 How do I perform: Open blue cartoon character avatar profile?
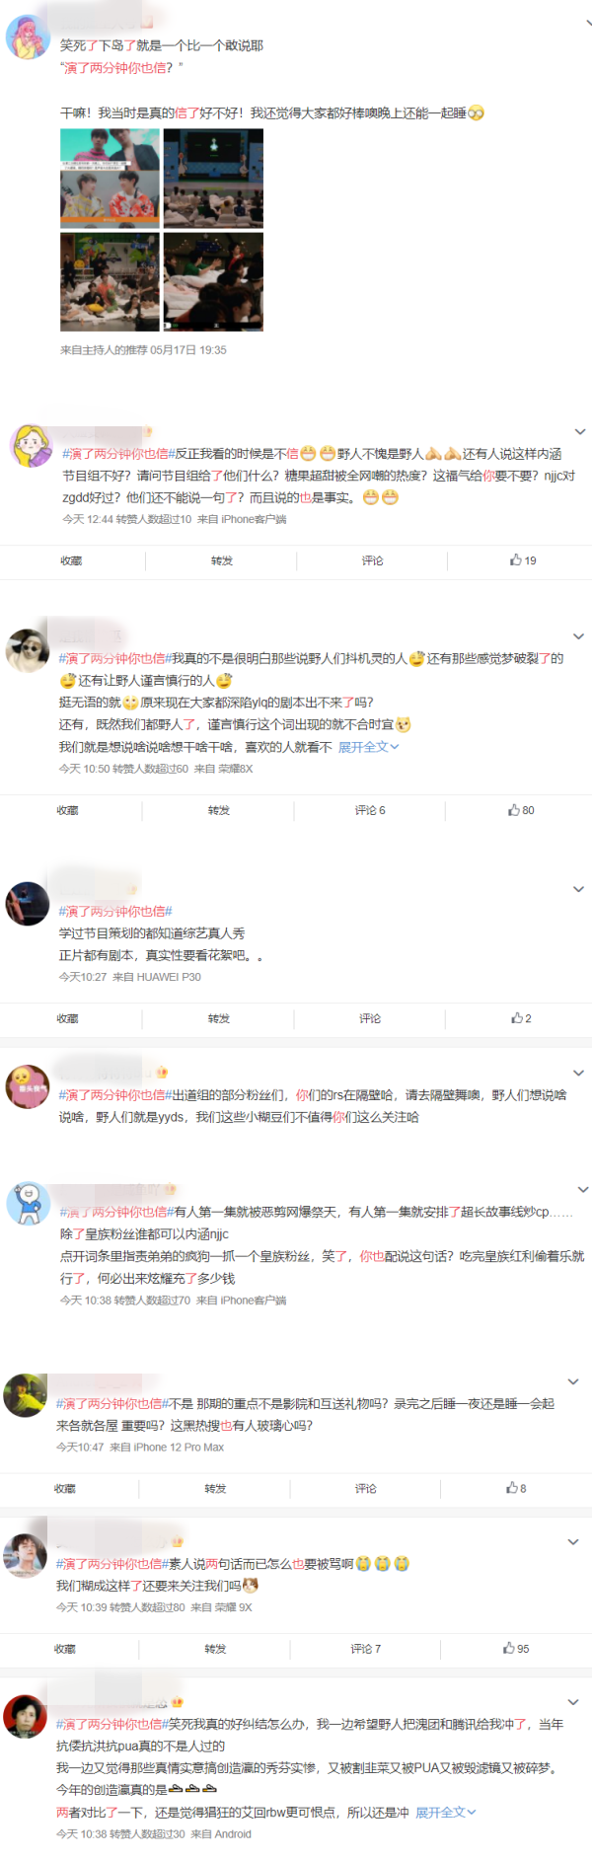tap(28, 1203)
